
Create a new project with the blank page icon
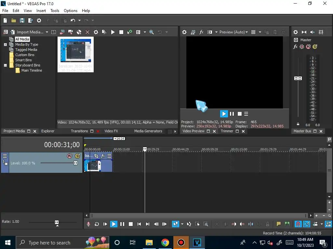pyautogui.click(x=5, y=20)
